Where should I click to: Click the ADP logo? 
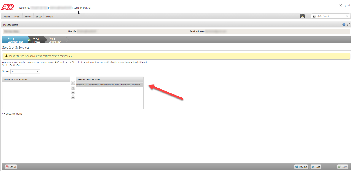[8, 7]
